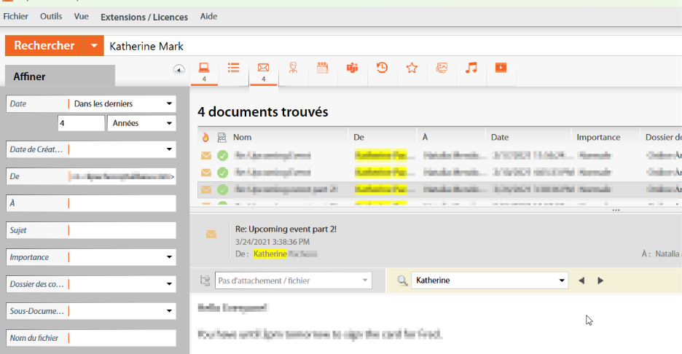Open the Années unit dropdown
The image size is (682, 354).
pos(141,124)
